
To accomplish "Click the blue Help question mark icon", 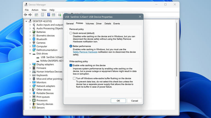I will pos(49,15).
